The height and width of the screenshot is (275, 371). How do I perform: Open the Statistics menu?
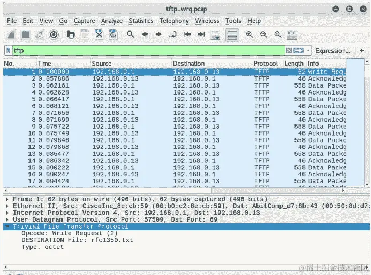click(x=141, y=21)
